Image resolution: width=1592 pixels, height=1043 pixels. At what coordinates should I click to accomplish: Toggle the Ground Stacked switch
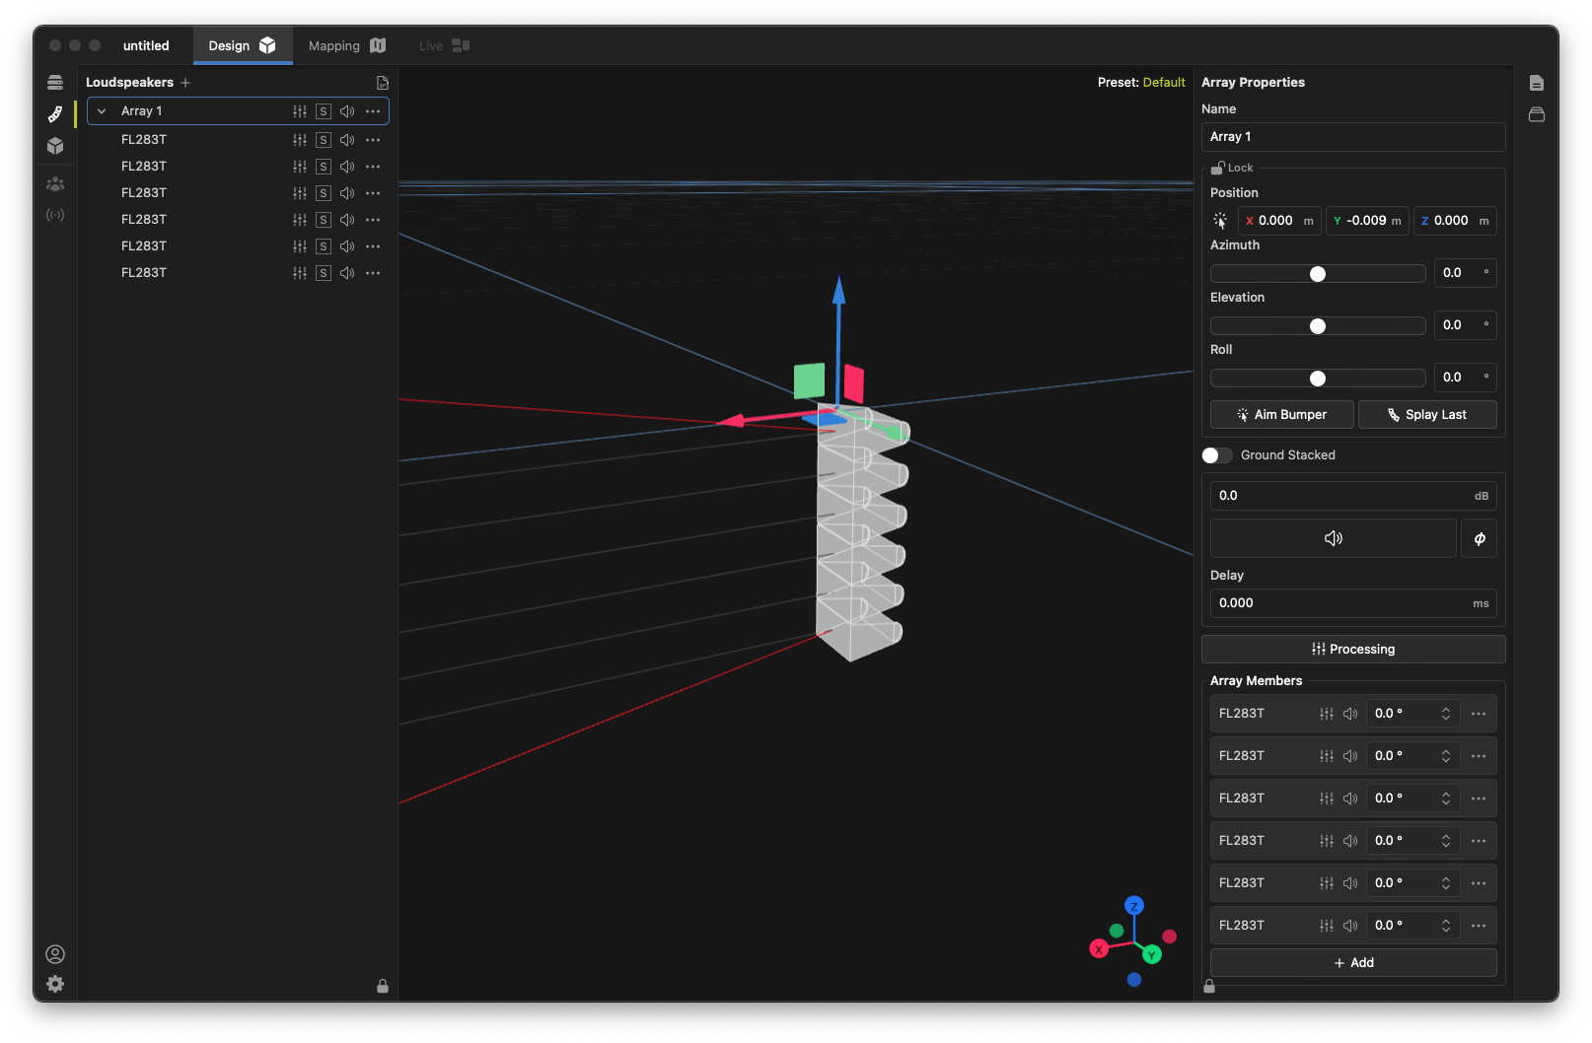(1217, 455)
